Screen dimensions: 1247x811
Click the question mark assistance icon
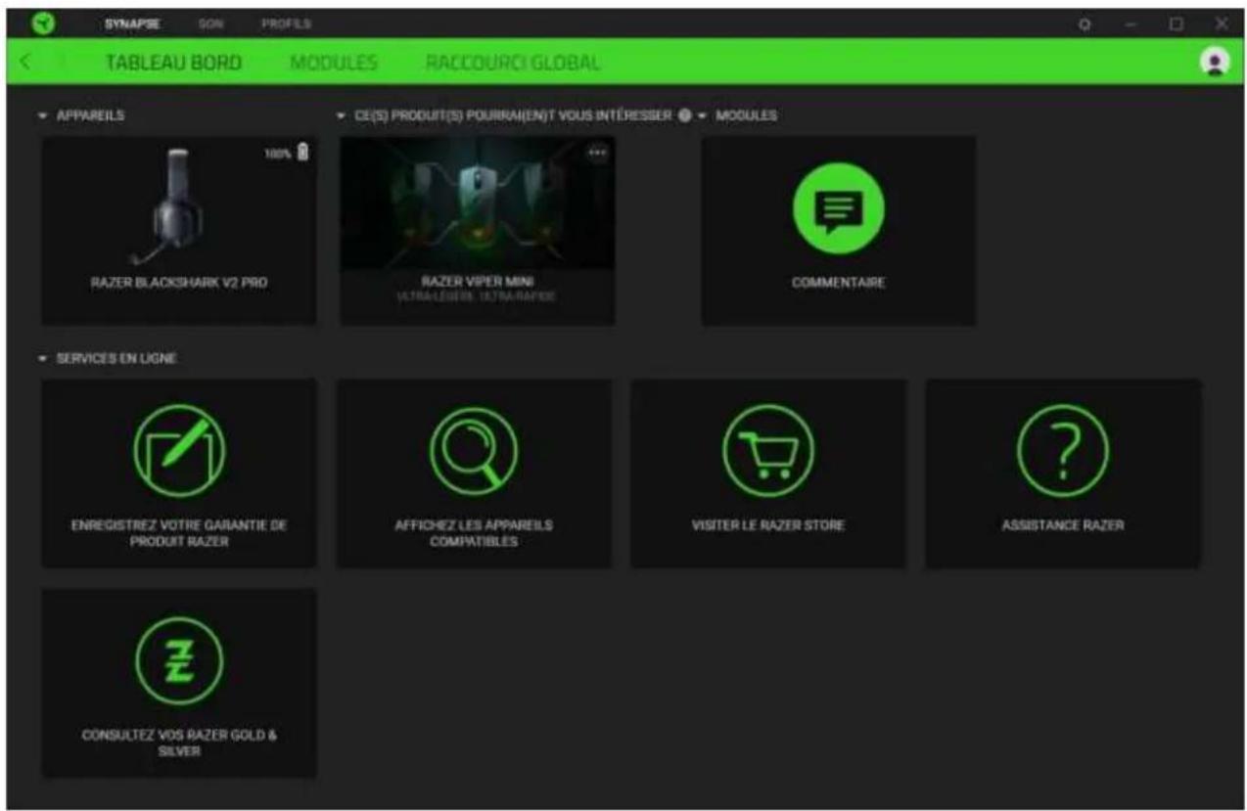coord(1063,451)
